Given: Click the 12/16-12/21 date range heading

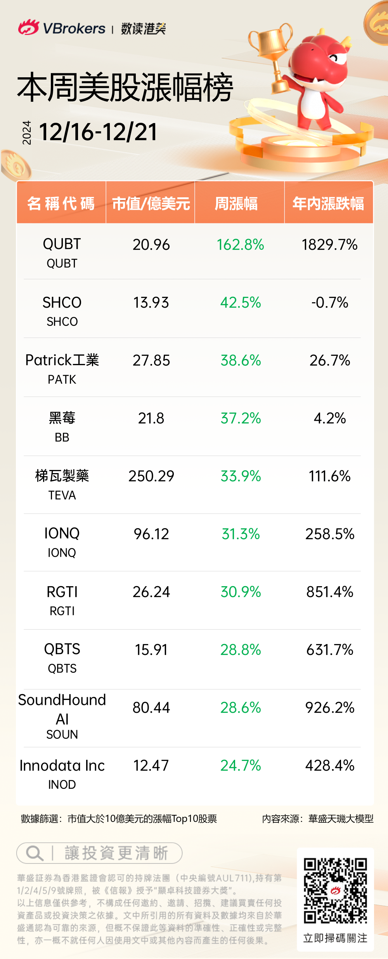Looking at the screenshot, I should coord(98,132).
